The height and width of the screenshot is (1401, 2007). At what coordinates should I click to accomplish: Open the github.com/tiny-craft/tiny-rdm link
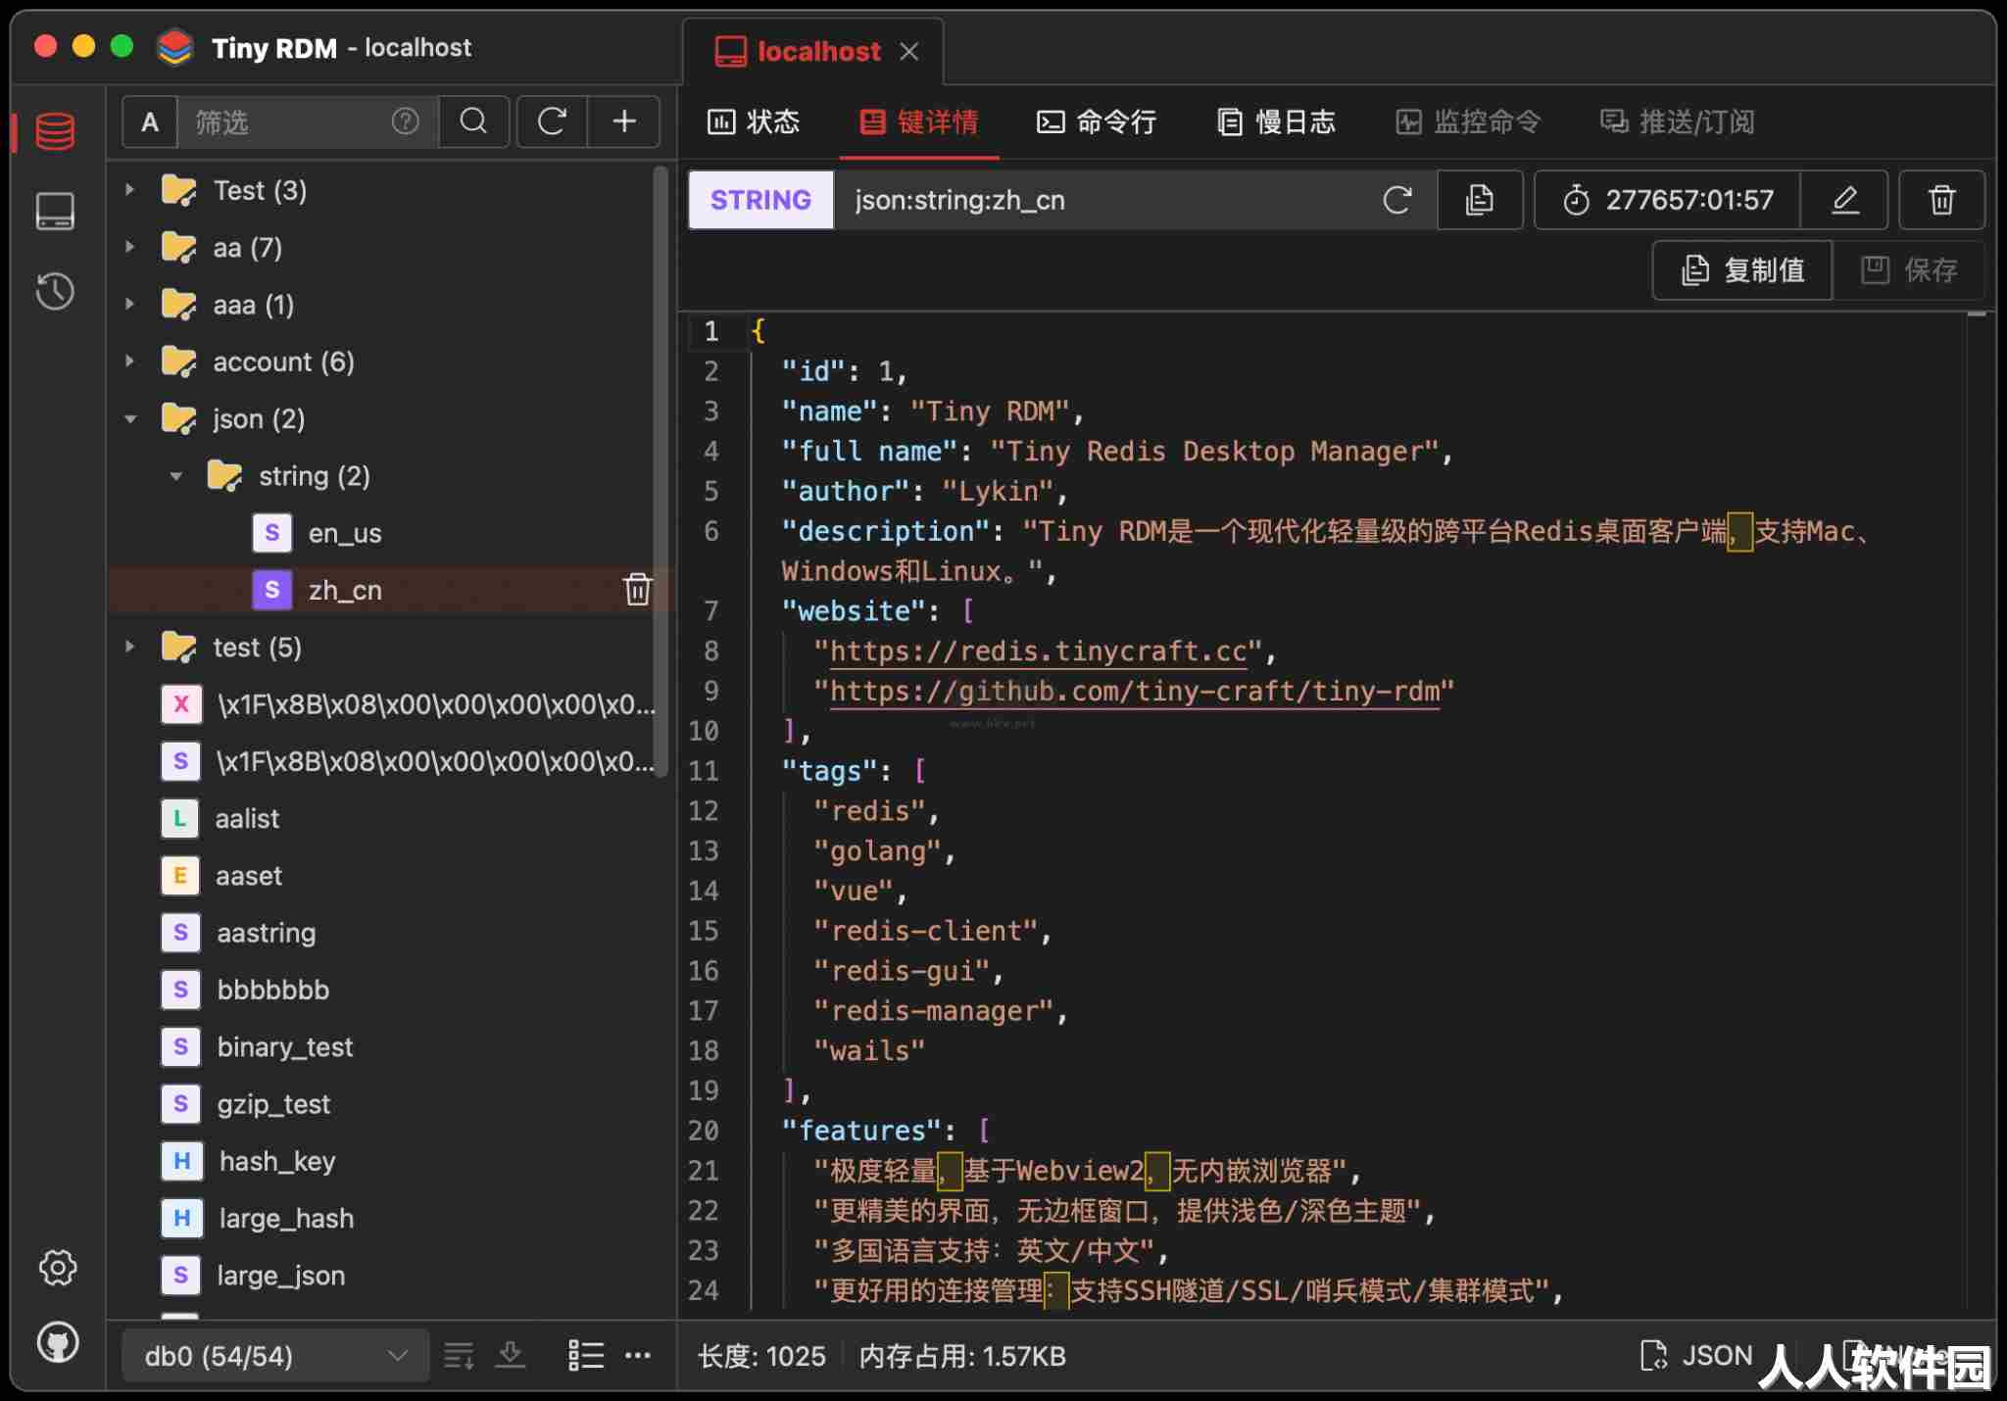point(1135,692)
